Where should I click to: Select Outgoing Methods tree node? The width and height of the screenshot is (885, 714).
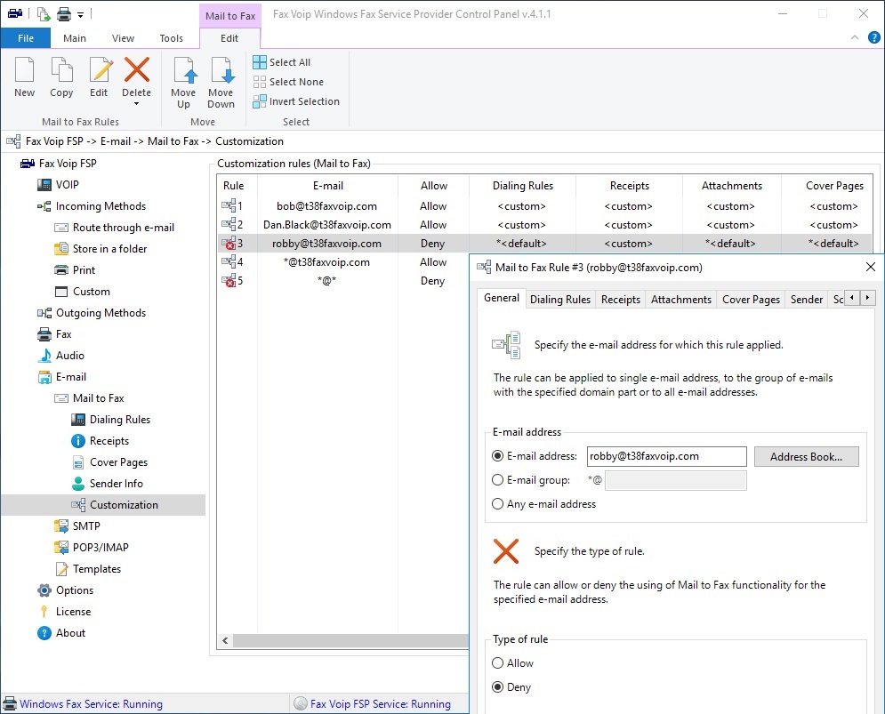(x=92, y=313)
